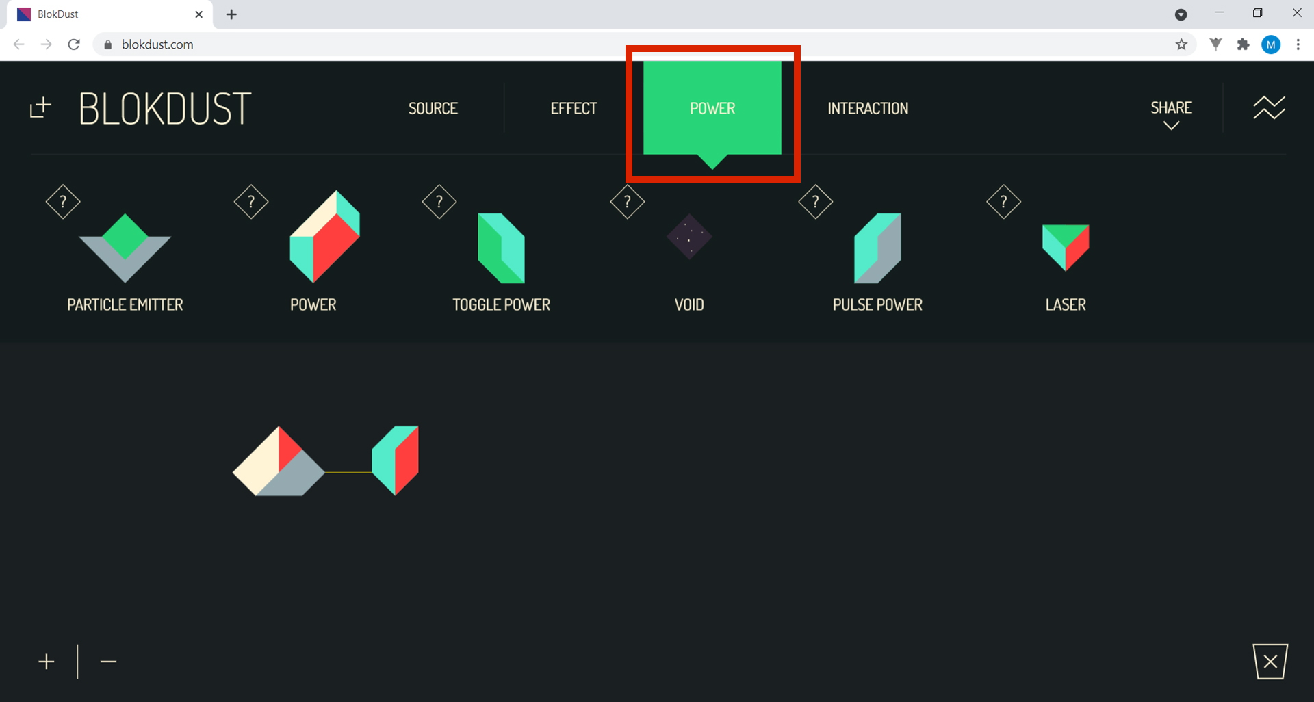
Task: Open help for Void block
Action: tap(628, 202)
